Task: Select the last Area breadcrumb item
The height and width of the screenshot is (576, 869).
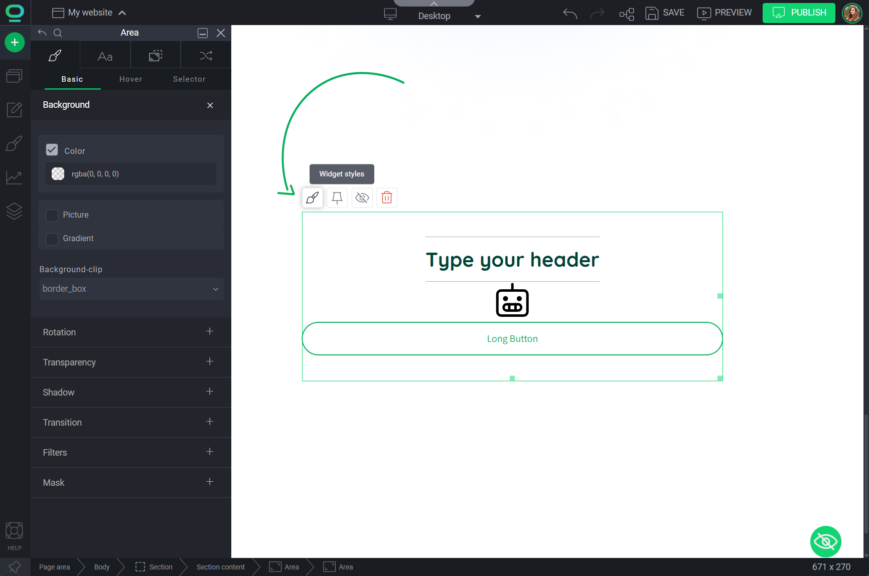Action: (338, 567)
